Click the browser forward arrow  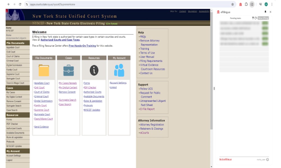coord(14,4)
